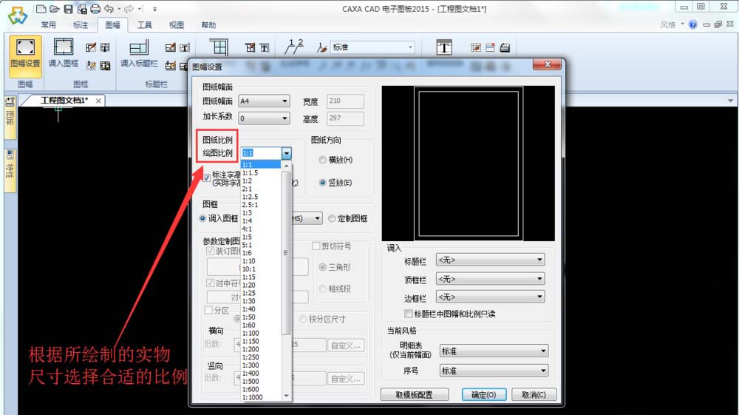The image size is (739, 415).
Task: Click the 风格 menu at top right
Action: click(x=672, y=24)
